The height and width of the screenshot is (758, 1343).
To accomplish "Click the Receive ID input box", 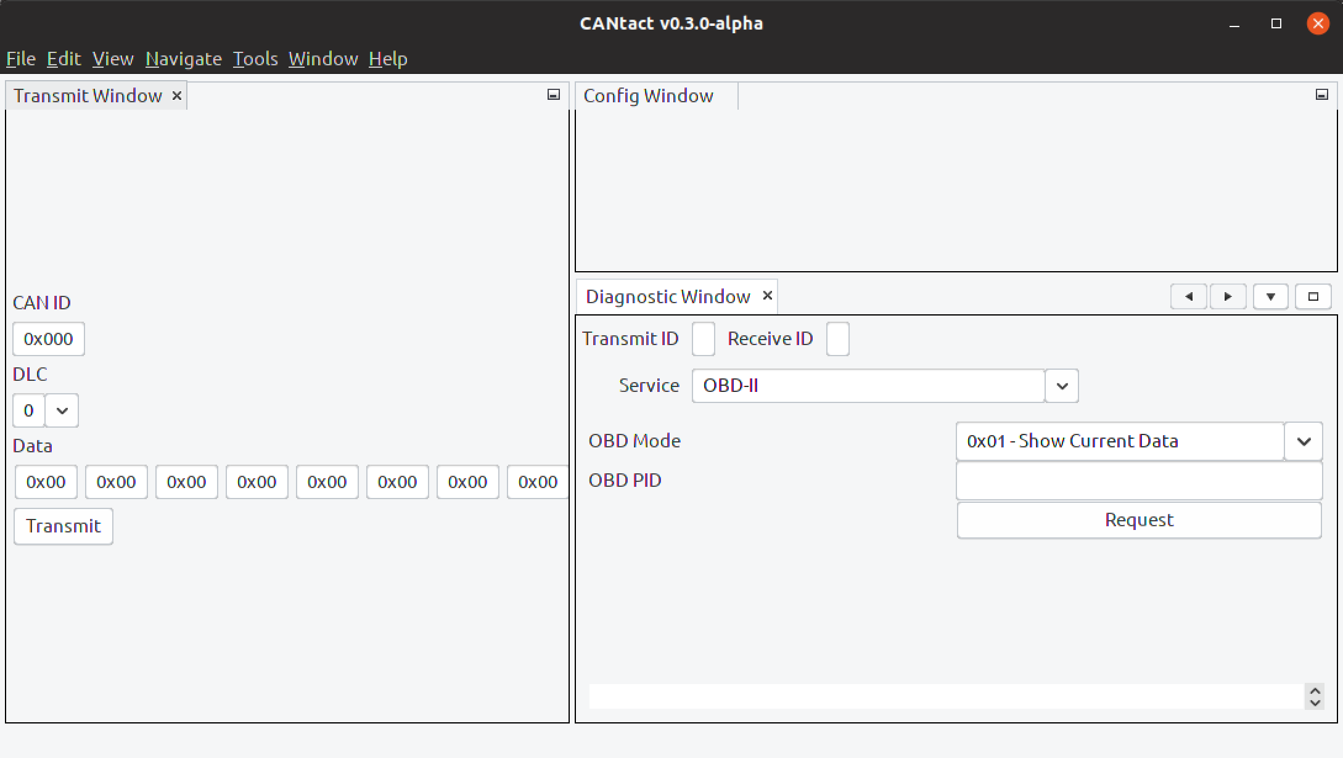I will point(838,339).
